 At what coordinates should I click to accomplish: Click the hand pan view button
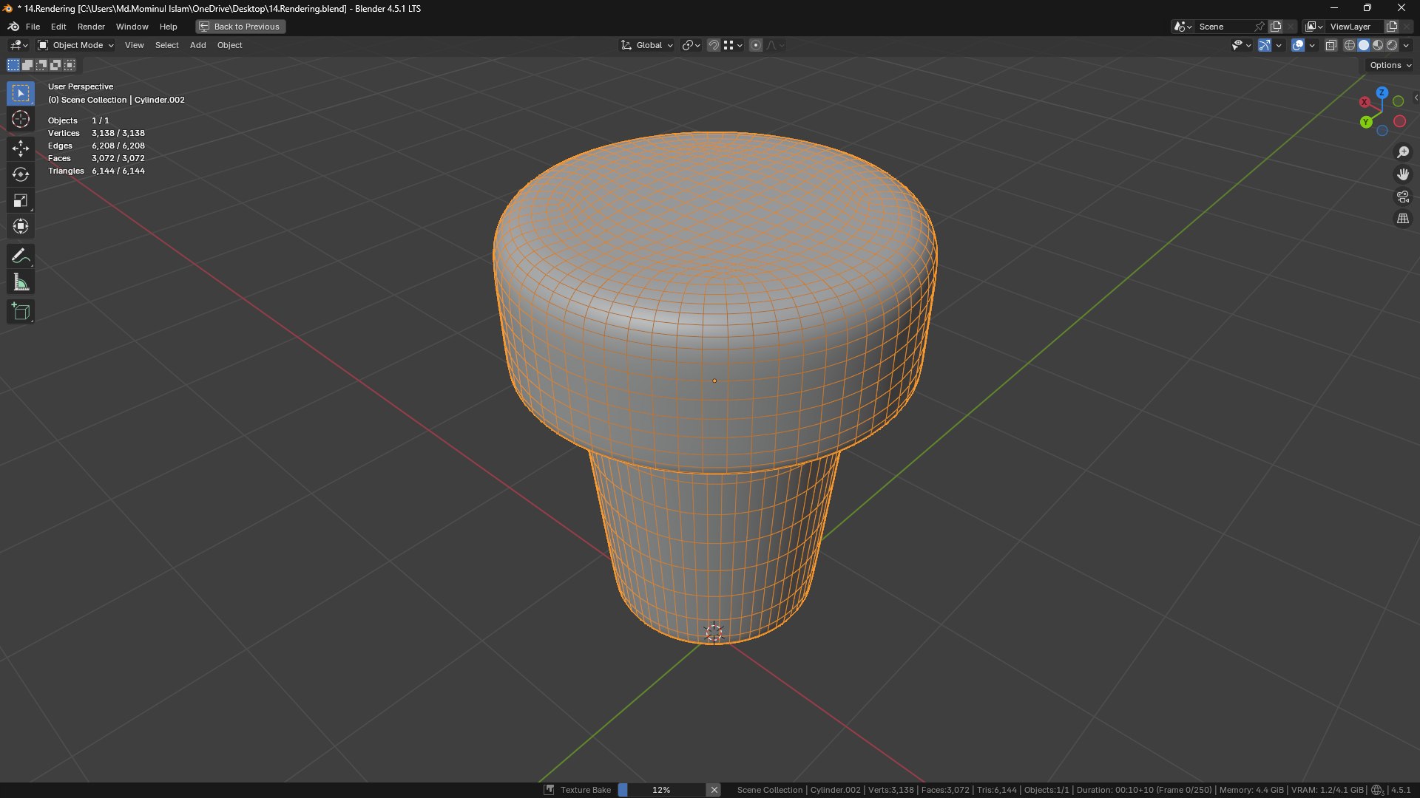click(1403, 174)
